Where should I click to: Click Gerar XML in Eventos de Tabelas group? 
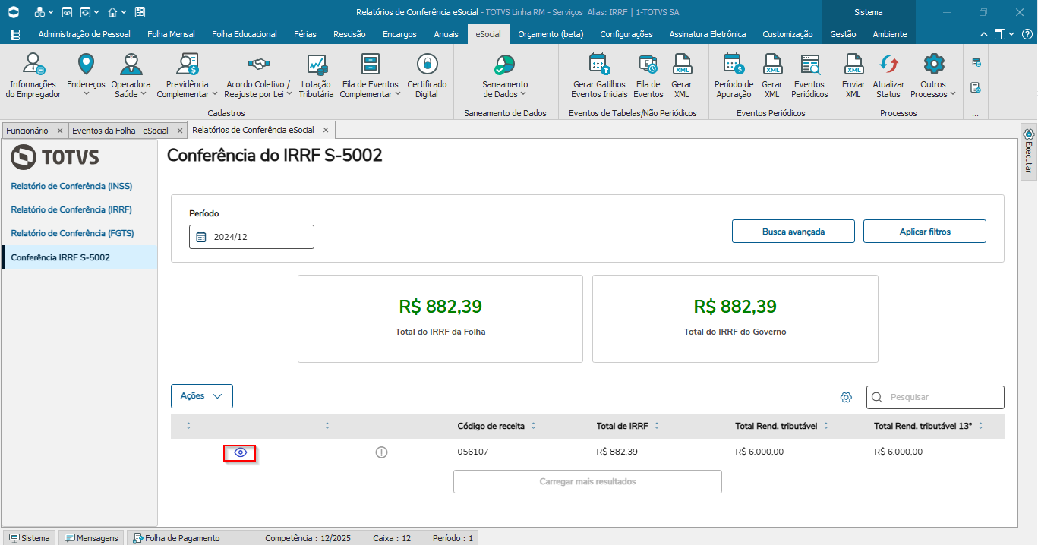[682, 76]
